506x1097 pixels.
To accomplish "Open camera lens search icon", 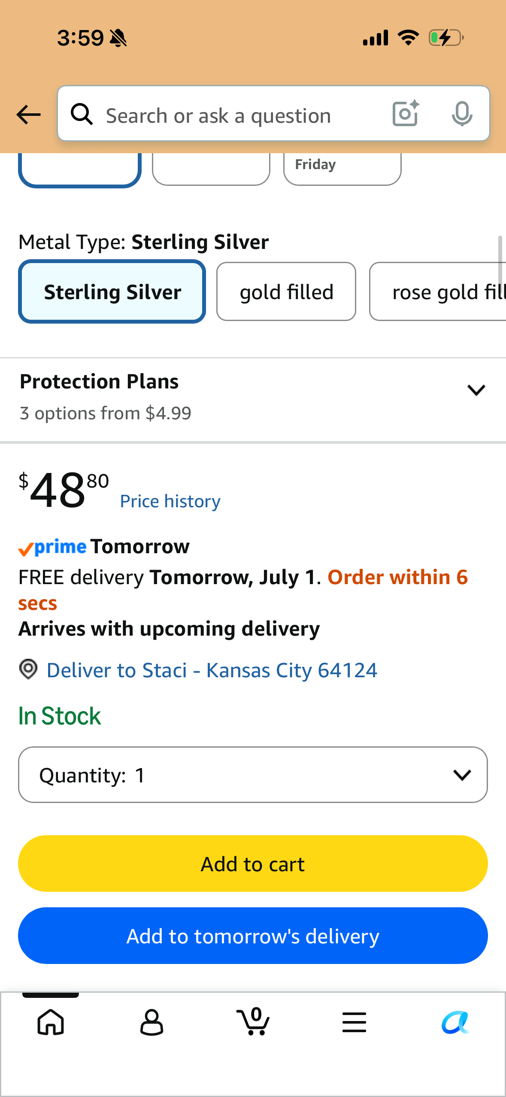I will coord(406,113).
